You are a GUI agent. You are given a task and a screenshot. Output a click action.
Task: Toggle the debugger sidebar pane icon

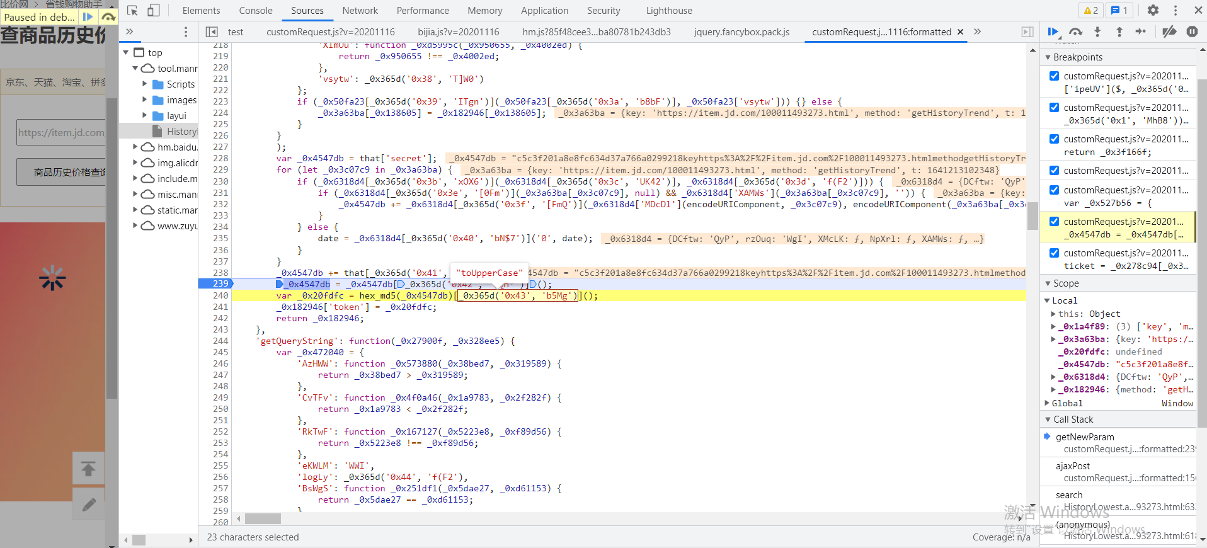click(1027, 31)
